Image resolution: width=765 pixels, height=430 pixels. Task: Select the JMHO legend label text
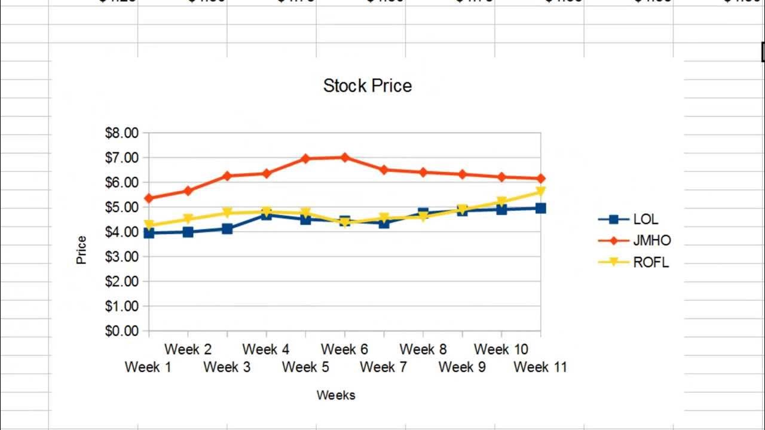coord(652,241)
